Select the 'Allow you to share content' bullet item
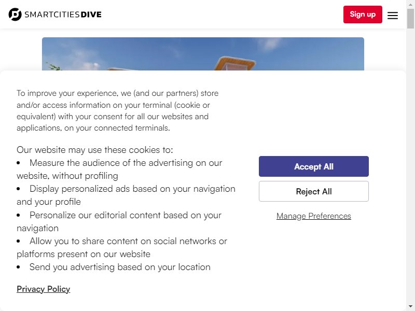This screenshot has height=311, width=415. point(122,248)
